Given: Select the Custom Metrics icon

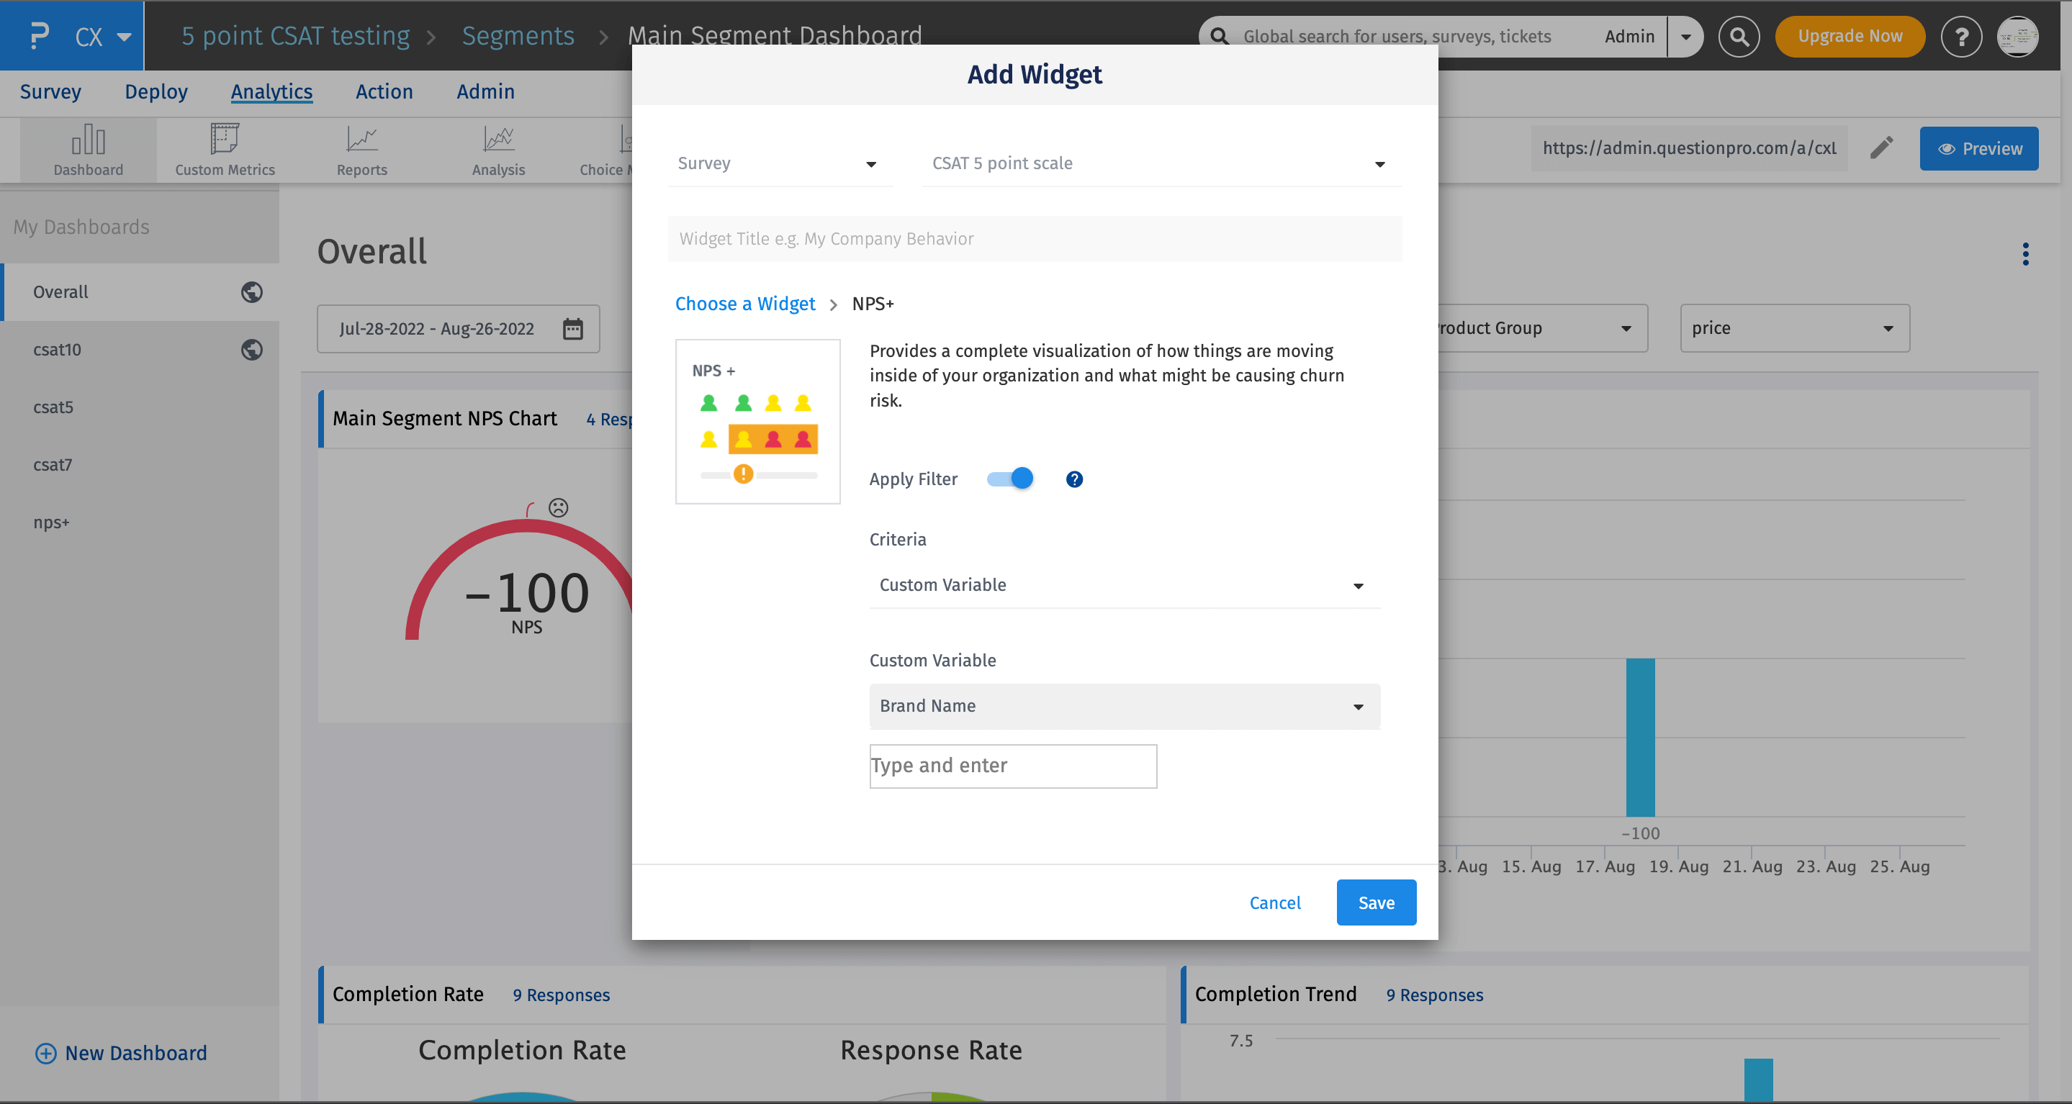Looking at the screenshot, I should 225,138.
